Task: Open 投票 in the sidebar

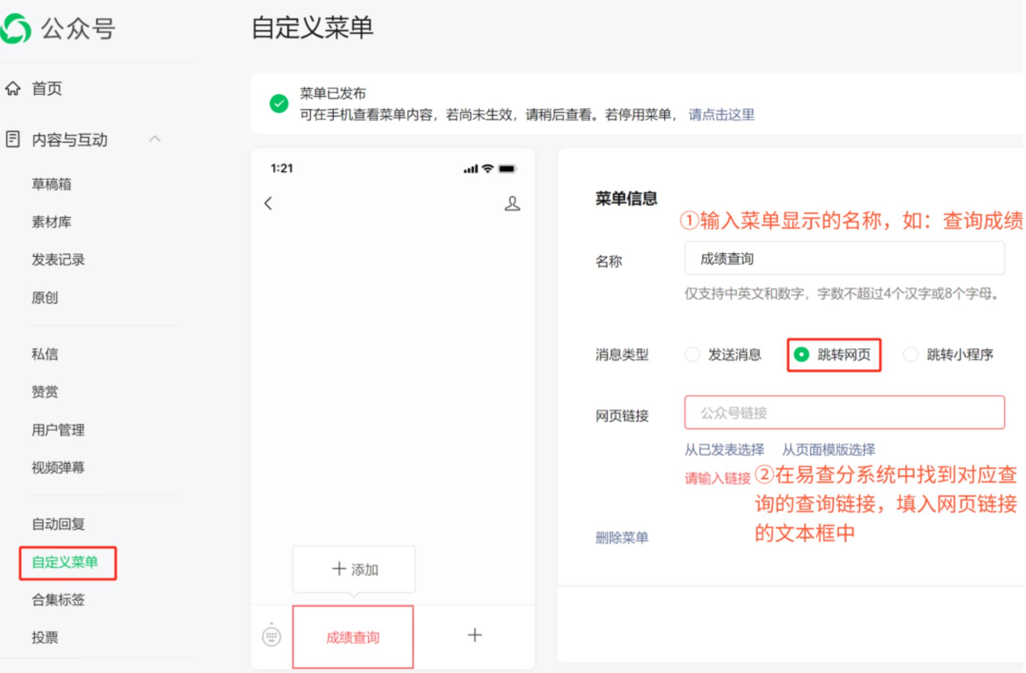Action: 45,638
